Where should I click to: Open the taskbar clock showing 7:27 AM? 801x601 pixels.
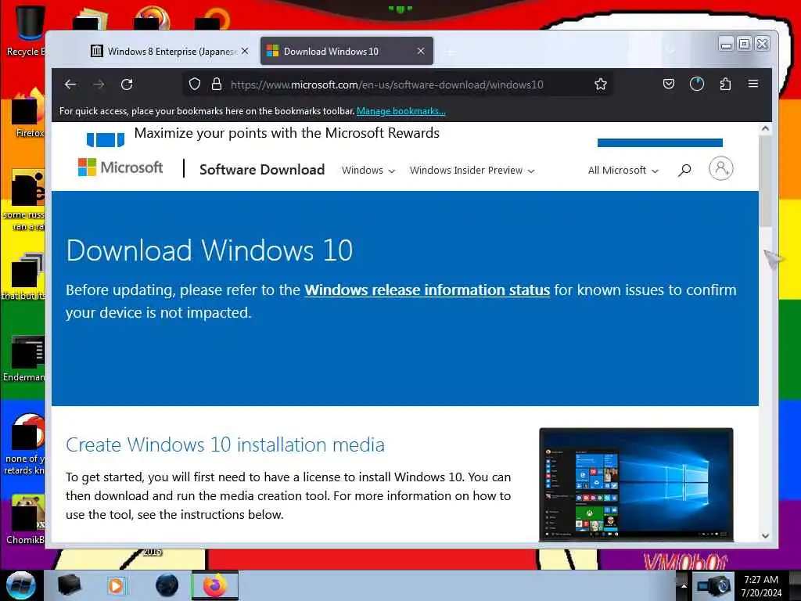click(x=761, y=585)
